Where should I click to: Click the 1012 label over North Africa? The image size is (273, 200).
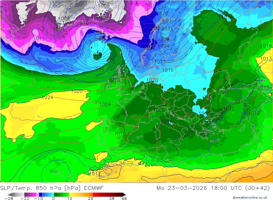click(x=95, y=174)
